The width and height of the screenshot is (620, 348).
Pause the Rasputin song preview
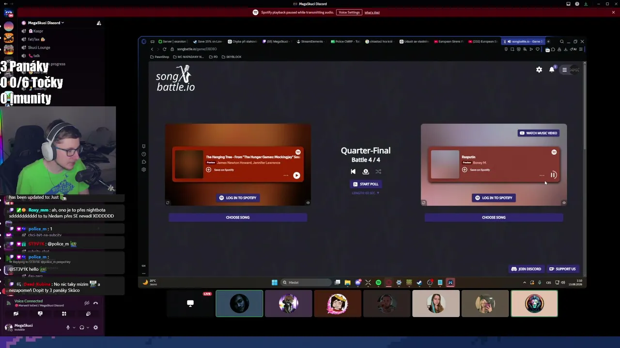pos(553,175)
